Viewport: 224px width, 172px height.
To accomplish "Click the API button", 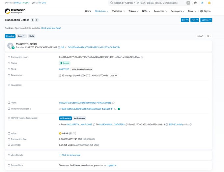I will (200, 36).
